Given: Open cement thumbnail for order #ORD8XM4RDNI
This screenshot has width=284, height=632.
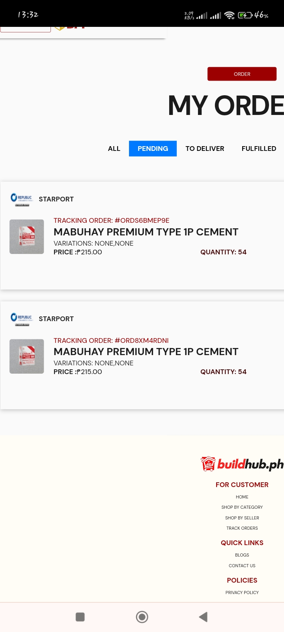Looking at the screenshot, I should pyautogui.click(x=27, y=356).
